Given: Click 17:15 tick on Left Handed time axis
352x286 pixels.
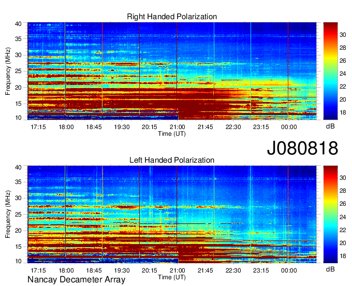Looking at the screenshot, I should [x=38, y=270].
